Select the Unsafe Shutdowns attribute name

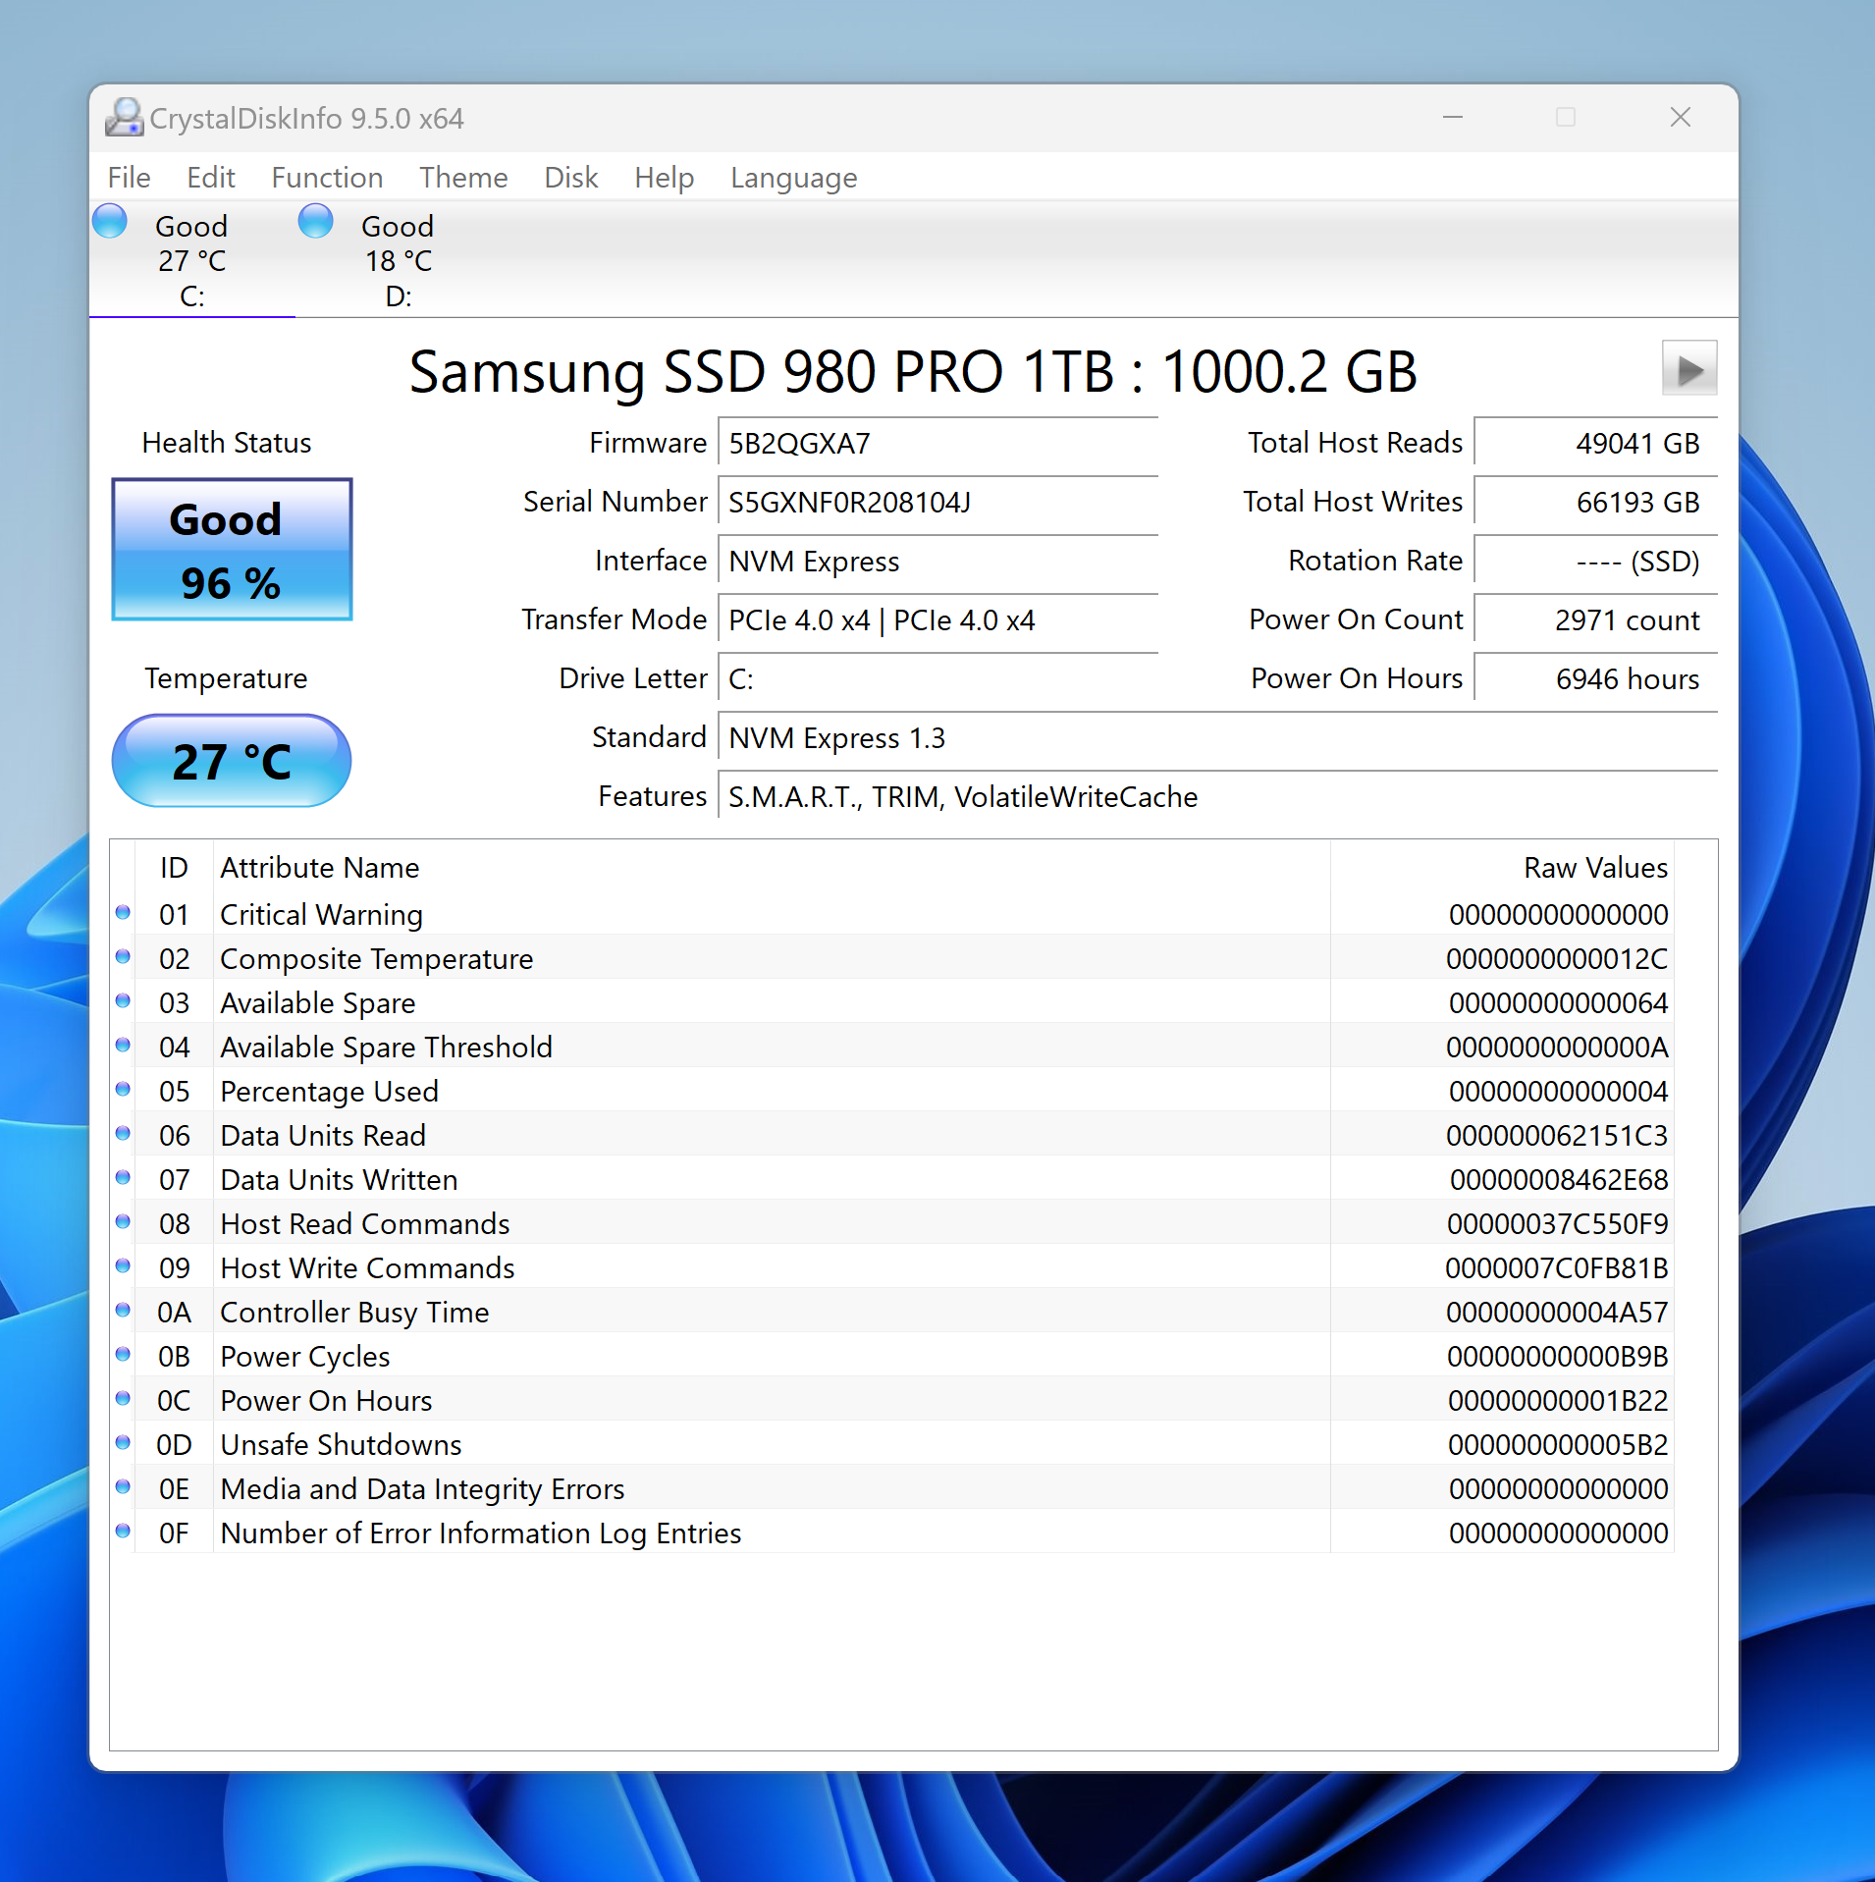point(341,1445)
